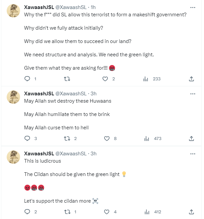Reply to the 'This is ludicrous' tweet
The height and width of the screenshot is (219, 204).
[28, 212]
